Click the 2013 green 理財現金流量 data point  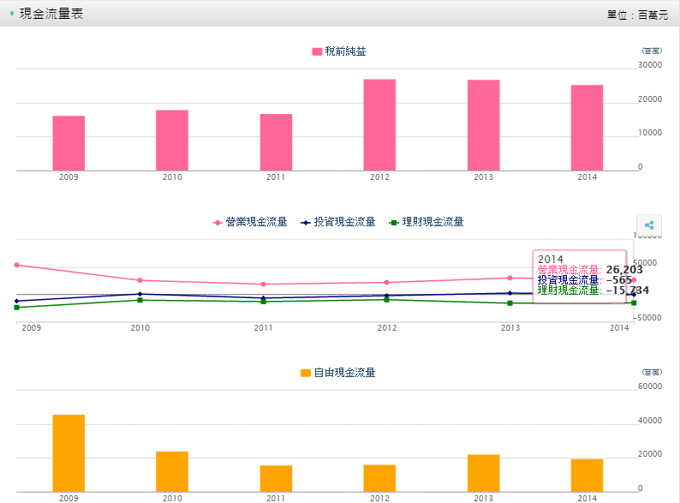pos(510,303)
